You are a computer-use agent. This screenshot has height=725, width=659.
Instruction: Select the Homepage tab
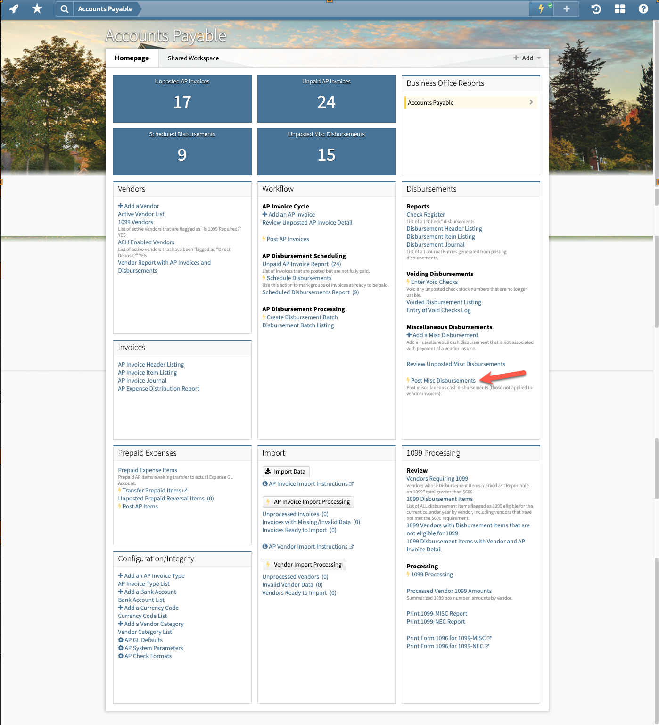[132, 58]
